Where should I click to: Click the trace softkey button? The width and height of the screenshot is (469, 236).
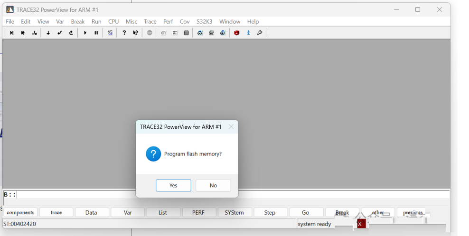click(56, 212)
